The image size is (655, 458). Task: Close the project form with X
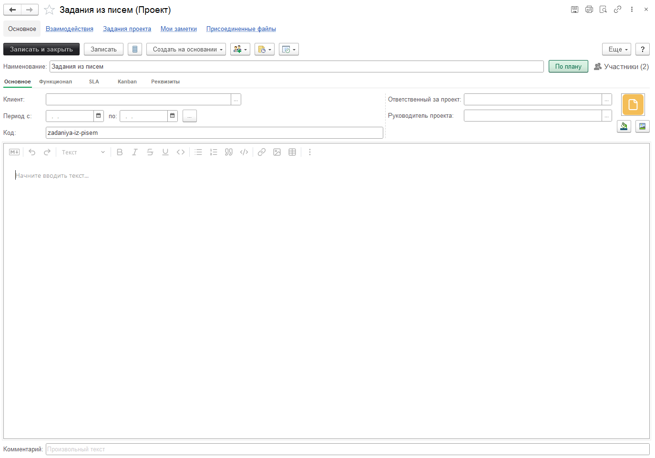(x=646, y=9)
